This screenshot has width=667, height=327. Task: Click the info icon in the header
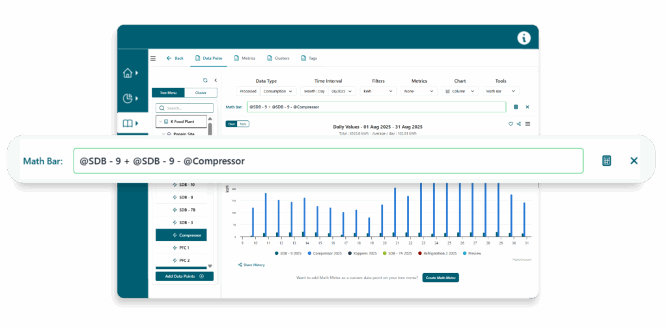[x=524, y=38]
